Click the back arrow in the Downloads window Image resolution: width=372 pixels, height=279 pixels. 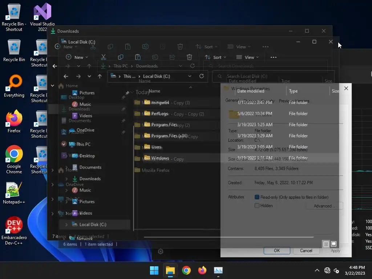[x=55, y=66]
